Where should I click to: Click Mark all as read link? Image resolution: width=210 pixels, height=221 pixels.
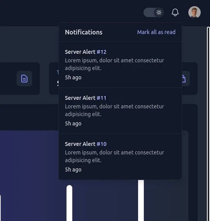156,32
